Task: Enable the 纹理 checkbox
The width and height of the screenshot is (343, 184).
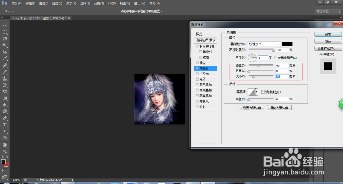Action: [x=200, y=57]
